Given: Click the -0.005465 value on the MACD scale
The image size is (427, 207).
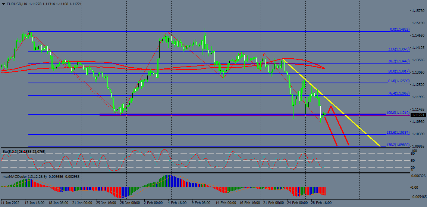Looking at the screenshot, I should 419,197.
